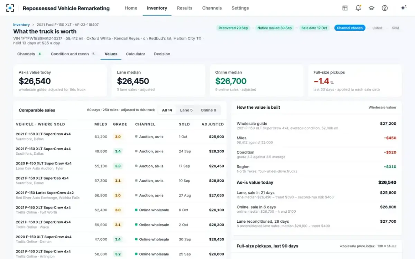Click the Channel chosen stage pill
Screen dimensions: 415x259
(x=350, y=28)
